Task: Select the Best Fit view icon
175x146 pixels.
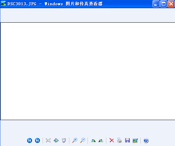Action: tap(48, 140)
